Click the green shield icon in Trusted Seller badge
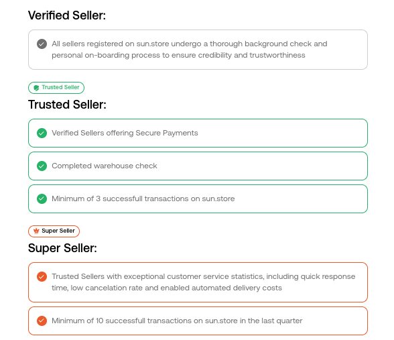This screenshot has width=394, height=340. click(x=36, y=88)
